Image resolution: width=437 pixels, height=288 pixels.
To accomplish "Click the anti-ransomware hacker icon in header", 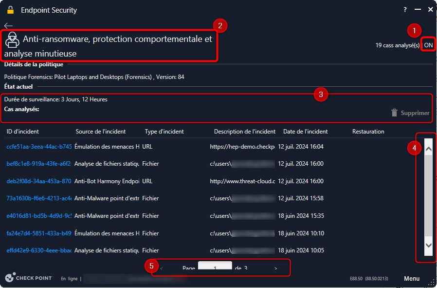I will (x=12, y=40).
